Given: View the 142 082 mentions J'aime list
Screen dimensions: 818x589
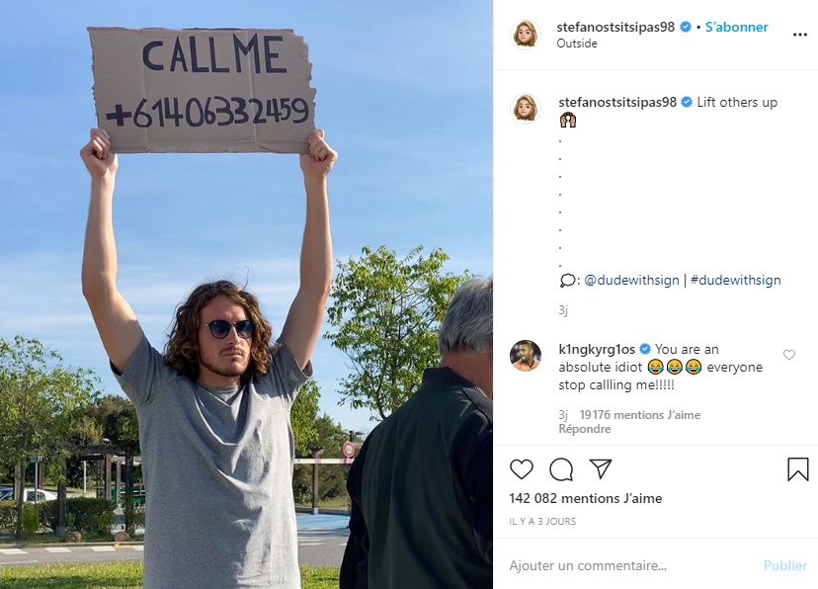Looking at the screenshot, I should pyautogui.click(x=585, y=499).
